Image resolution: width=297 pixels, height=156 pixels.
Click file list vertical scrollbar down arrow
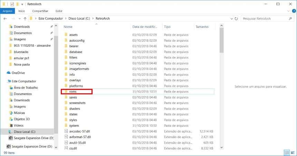[222, 148]
